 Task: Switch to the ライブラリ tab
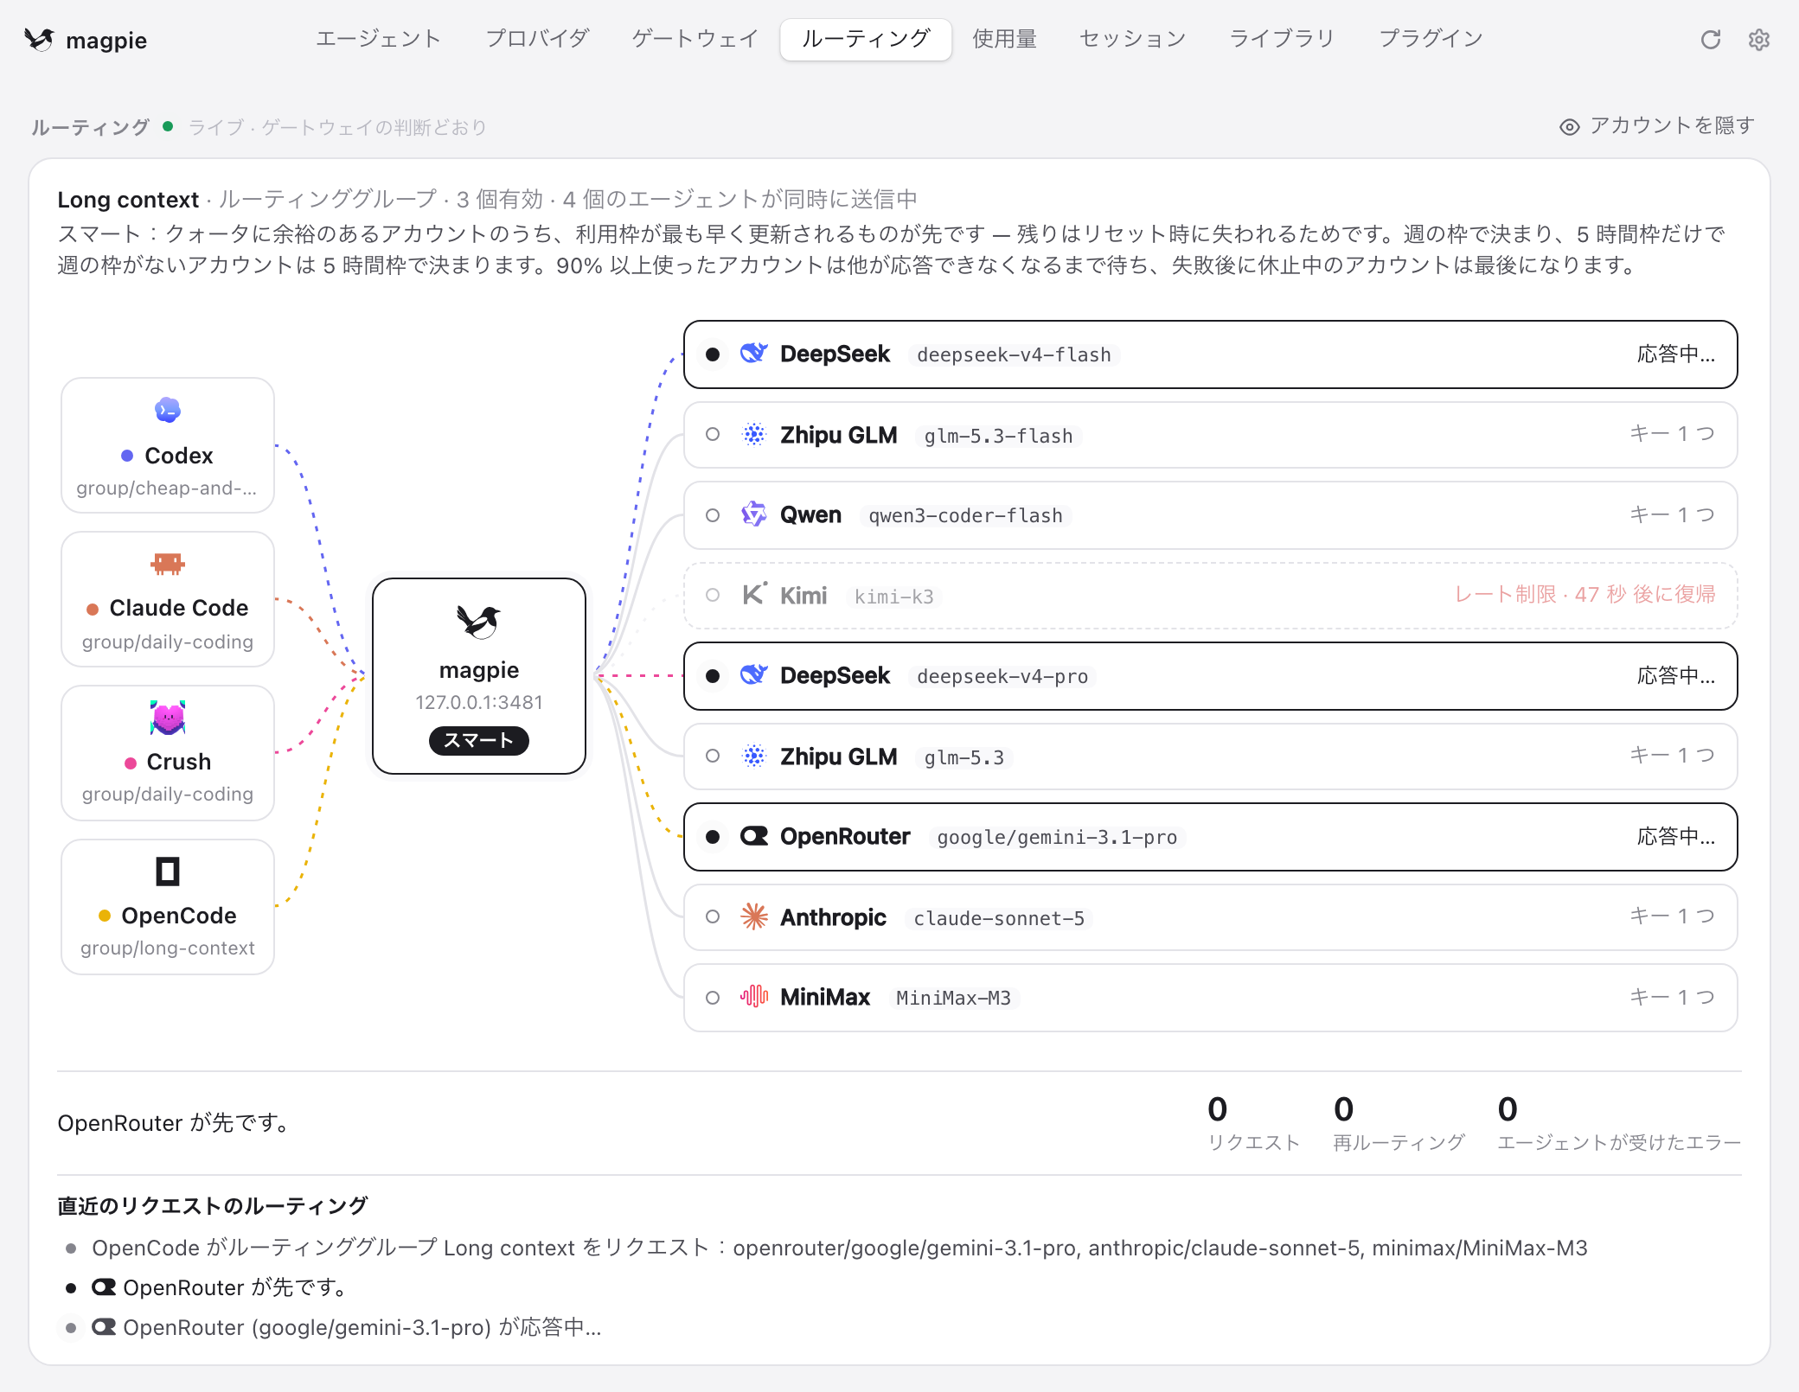1282,39
